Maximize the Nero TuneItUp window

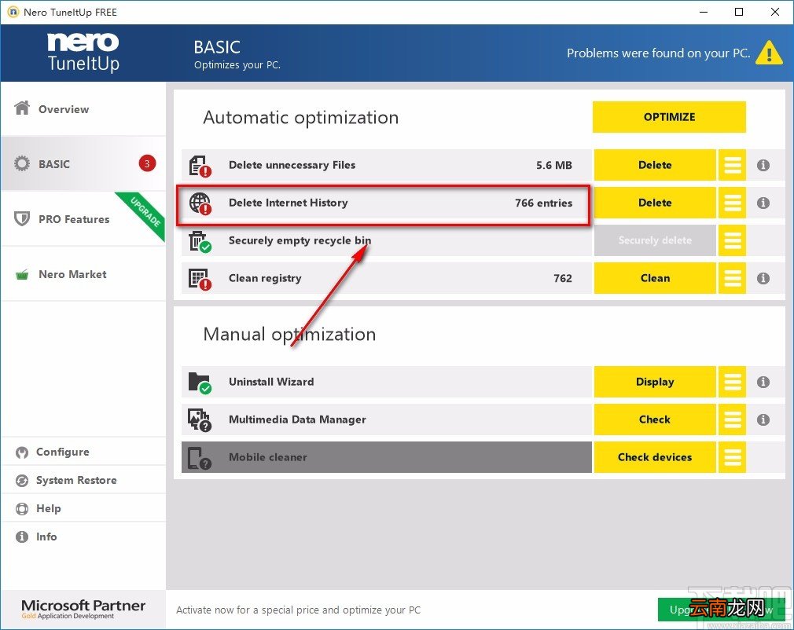739,12
